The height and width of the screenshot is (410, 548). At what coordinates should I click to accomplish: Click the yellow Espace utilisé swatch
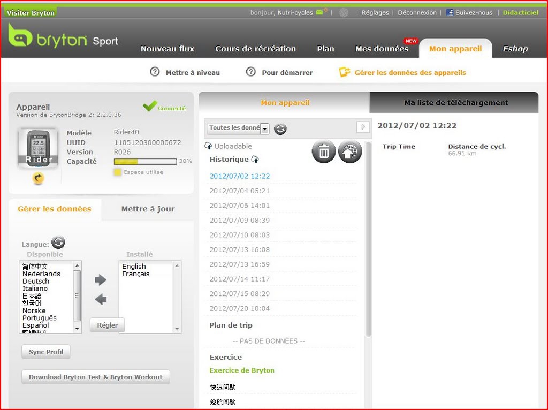point(117,172)
